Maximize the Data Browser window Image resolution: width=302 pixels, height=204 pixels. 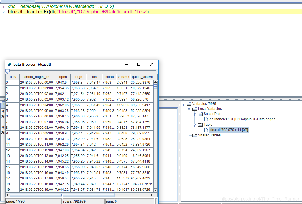139,64
